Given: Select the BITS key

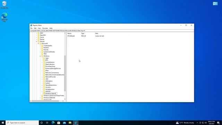Looking at the screenshot, I should click(x=47, y=60).
